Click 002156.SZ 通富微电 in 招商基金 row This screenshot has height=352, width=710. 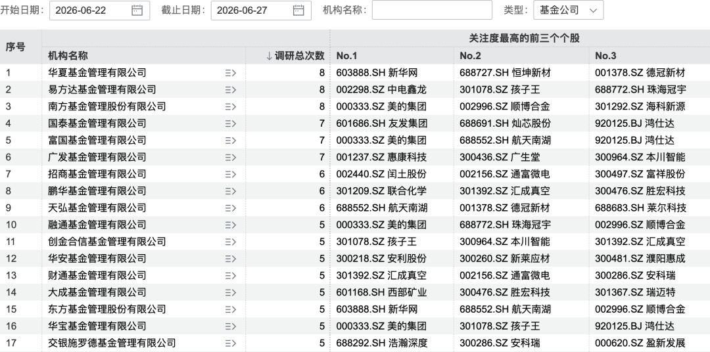pos(504,174)
